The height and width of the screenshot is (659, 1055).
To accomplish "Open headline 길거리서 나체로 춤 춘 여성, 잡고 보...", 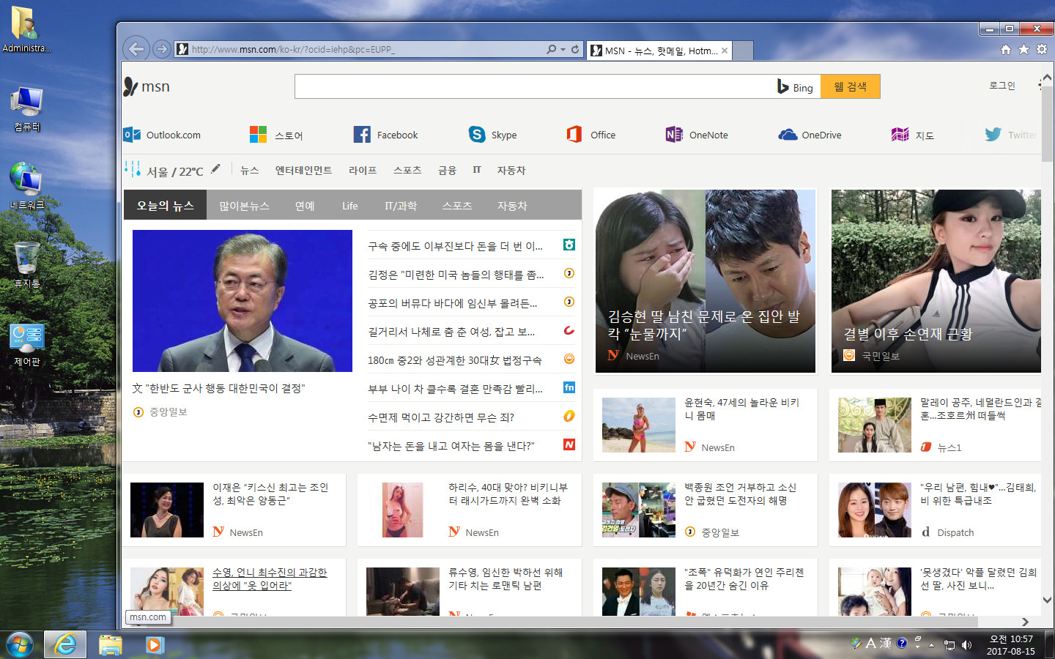I will point(451,332).
